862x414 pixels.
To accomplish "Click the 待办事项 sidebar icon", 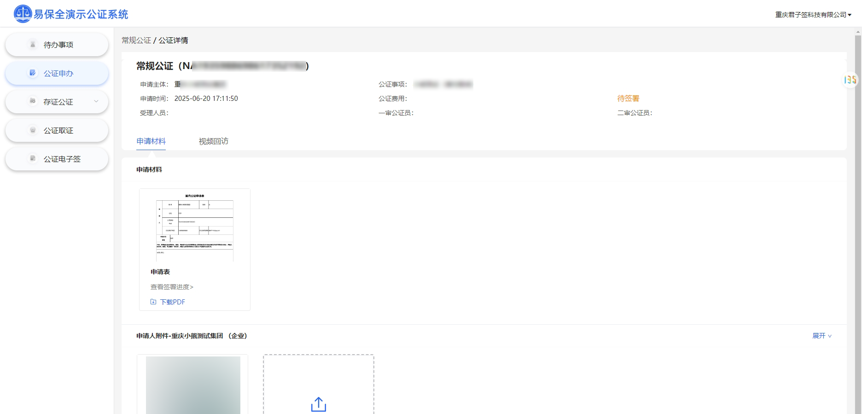I will tap(33, 45).
